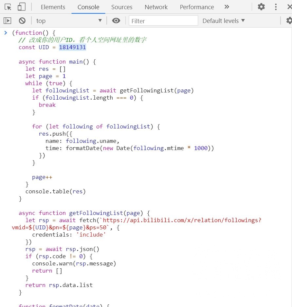This screenshot has height=307, width=292.
Task: Activate the inspect element picker icon
Action: (8, 7)
